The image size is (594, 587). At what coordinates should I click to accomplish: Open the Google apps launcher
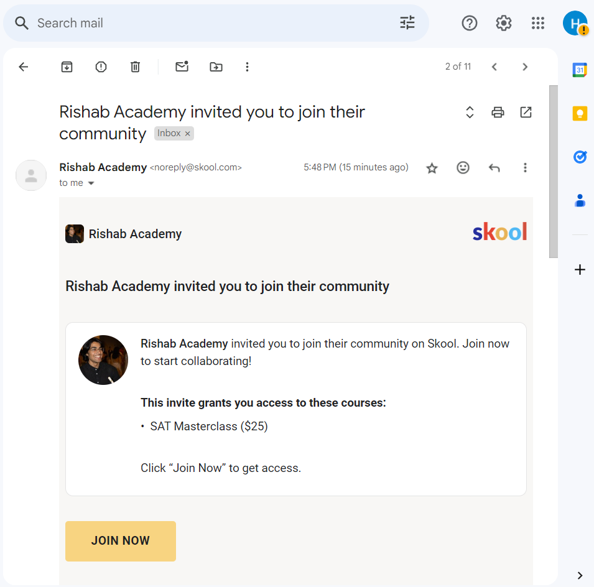(538, 23)
